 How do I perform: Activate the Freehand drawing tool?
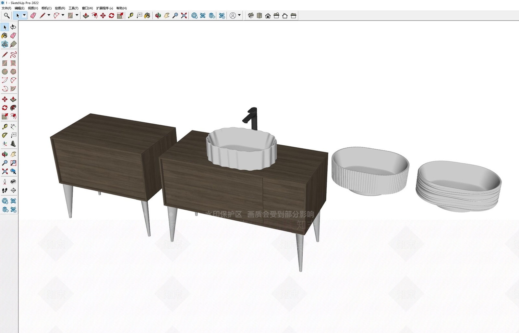[x=13, y=55]
